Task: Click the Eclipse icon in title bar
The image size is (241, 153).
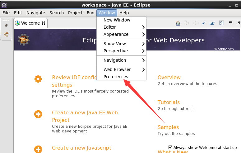Action: click(4, 5)
